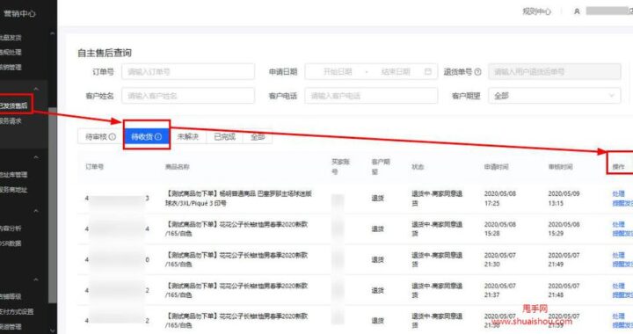Click 处理 for the order applied at 15:28
The image size is (633, 334).
point(618,224)
